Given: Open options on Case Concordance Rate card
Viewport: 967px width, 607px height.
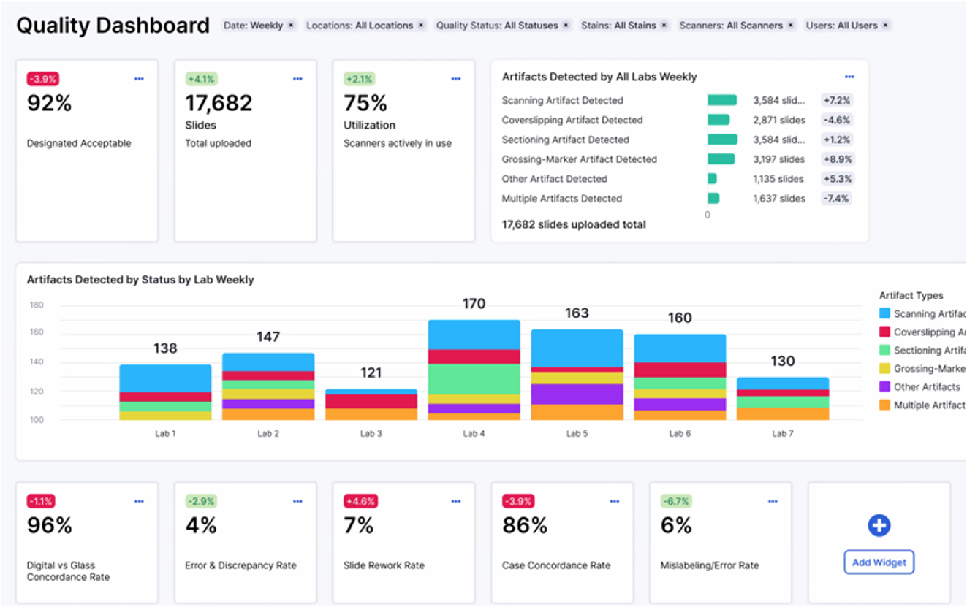Looking at the screenshot, I should tap(615, 501).
